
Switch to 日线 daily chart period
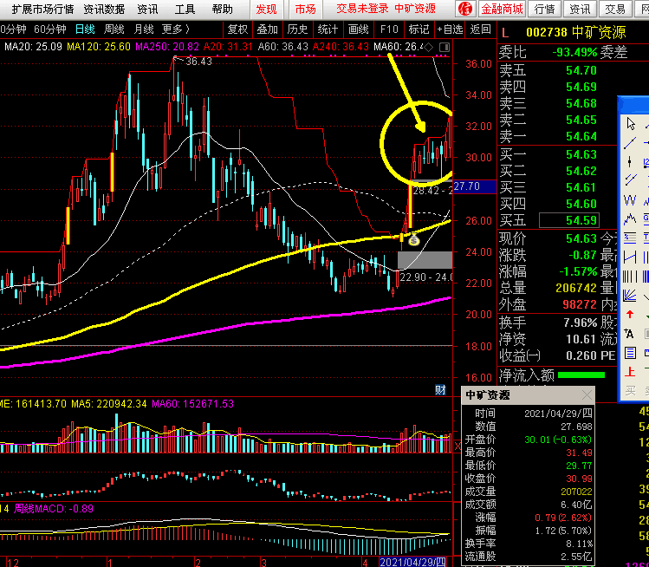[x=85, y=29]
